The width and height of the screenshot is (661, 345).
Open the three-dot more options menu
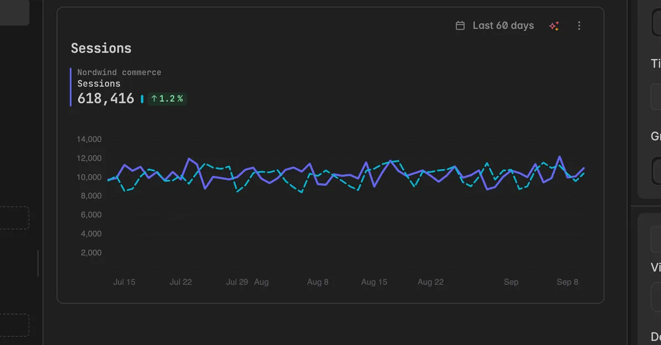(579, 26)
